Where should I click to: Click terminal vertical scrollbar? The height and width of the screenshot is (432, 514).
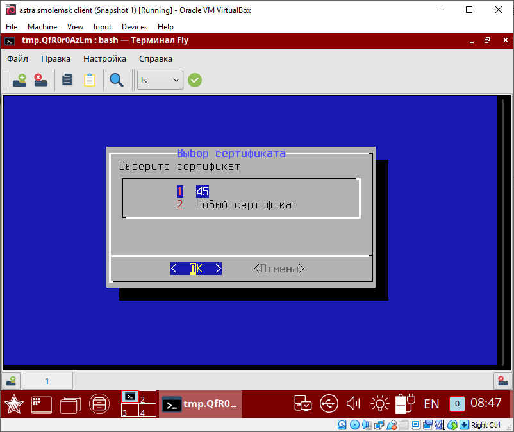click(503, 231)
